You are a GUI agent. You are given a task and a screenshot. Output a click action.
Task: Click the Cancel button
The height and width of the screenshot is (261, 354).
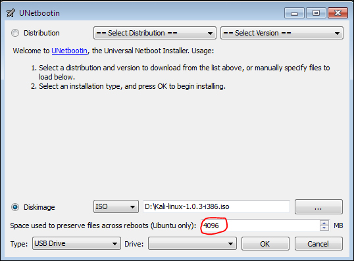[318, 244]
